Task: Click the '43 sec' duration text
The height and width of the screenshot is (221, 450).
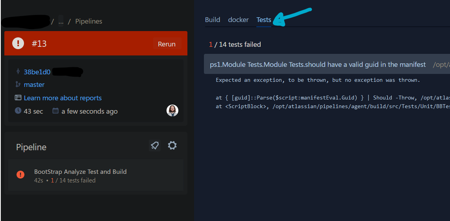Action: (33, 111)
